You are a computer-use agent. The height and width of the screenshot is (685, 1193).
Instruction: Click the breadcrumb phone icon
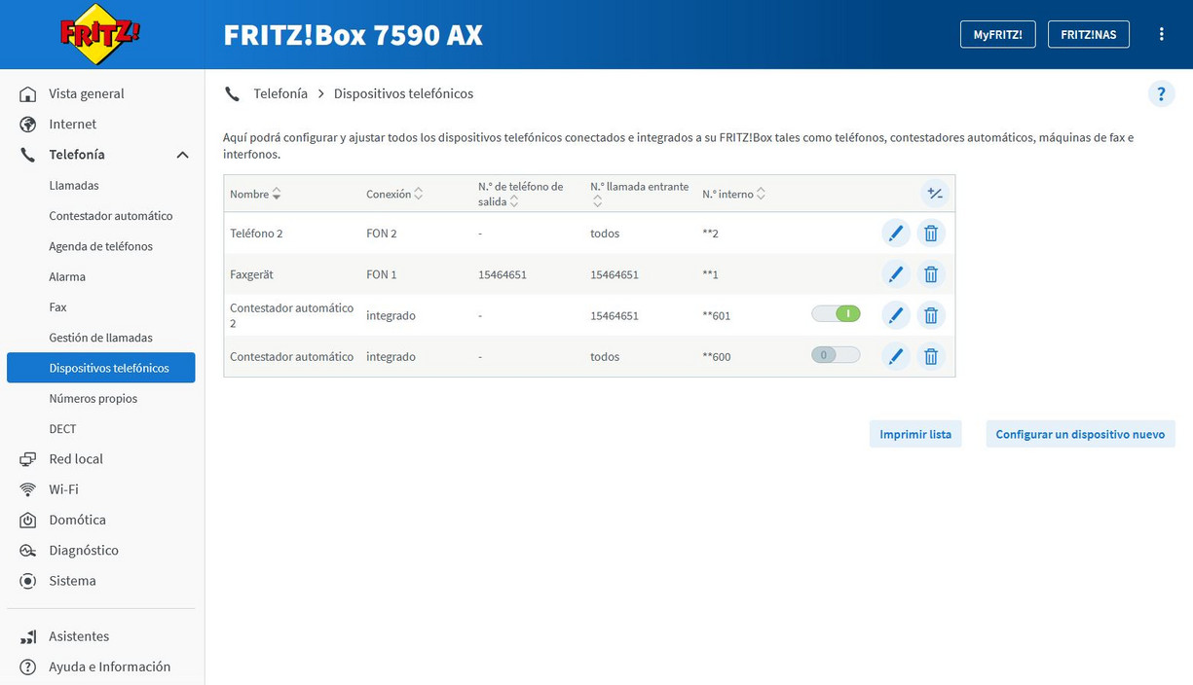point(232,94)
